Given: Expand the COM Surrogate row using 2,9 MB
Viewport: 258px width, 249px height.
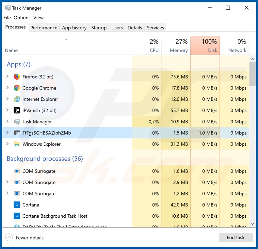Looking at the screenshot, I should tap(8, 182).
